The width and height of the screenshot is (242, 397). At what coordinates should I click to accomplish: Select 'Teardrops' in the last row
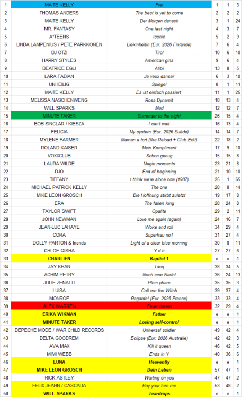(x=159, y=393)
